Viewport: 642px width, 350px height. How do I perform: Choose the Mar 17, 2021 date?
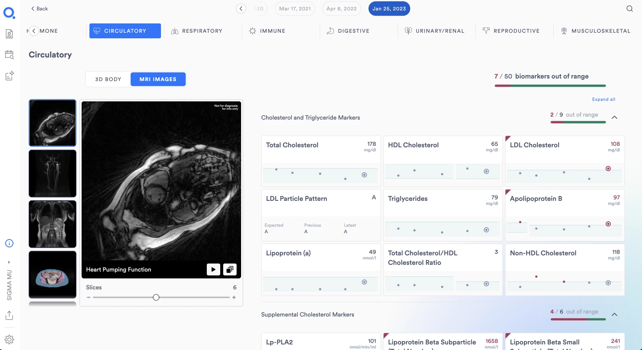(x=295, y=9)
